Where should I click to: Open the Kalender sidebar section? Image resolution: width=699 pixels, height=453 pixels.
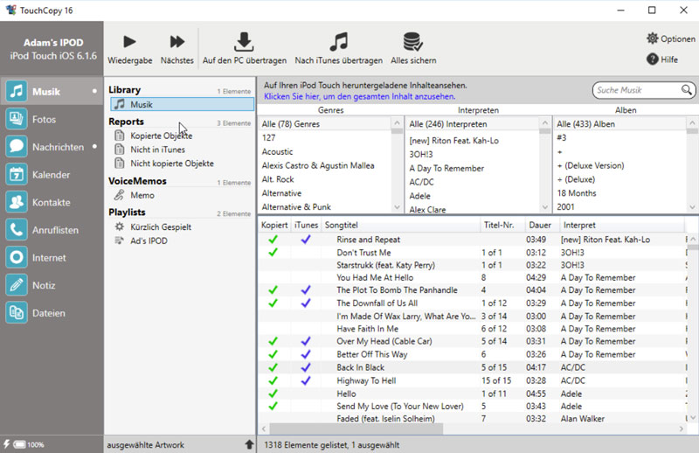(52, 175)
